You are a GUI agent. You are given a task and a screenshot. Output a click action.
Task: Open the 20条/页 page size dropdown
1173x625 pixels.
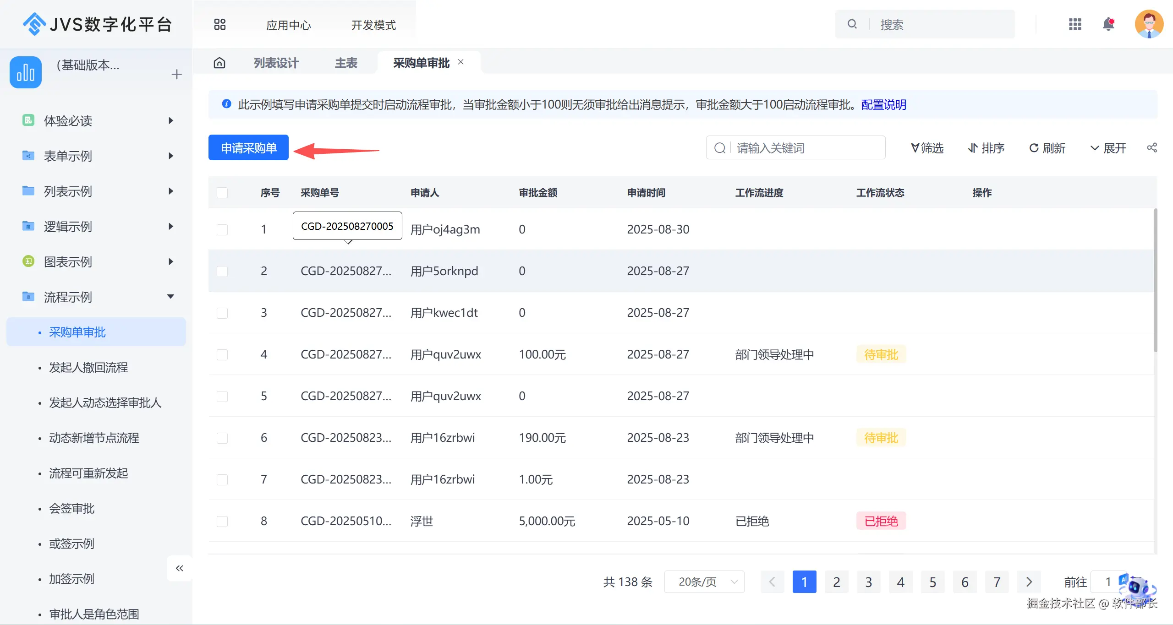704,582
